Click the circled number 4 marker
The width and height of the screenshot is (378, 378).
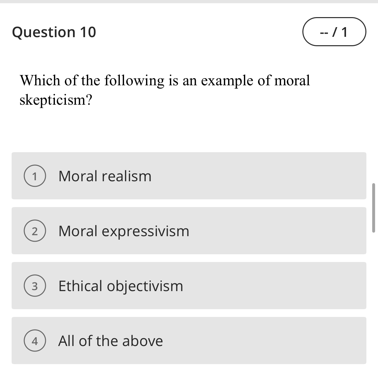[35, 340]
